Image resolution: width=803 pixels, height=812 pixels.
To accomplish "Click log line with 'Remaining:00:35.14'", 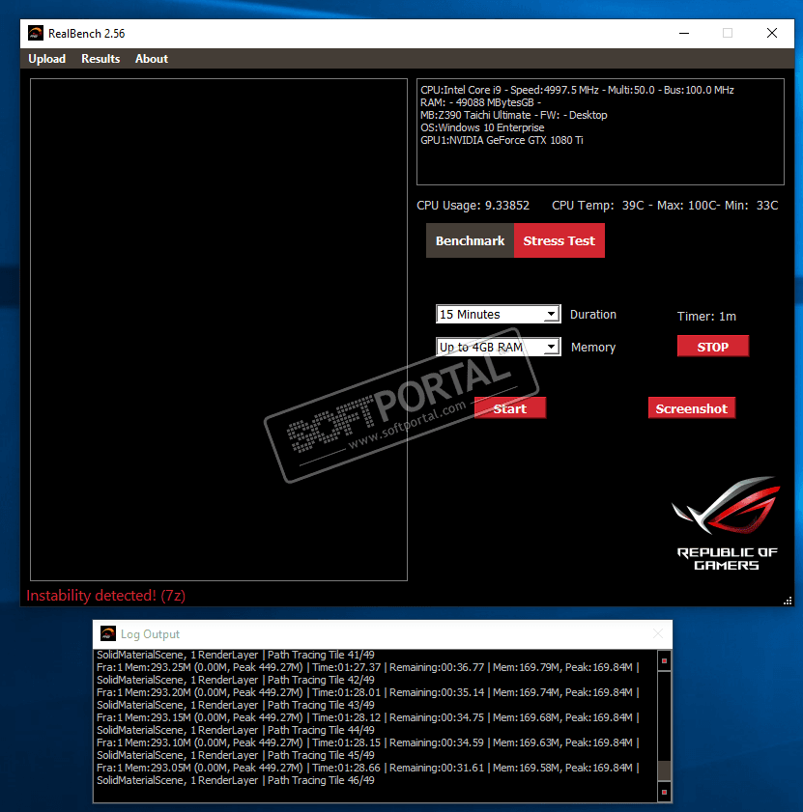I will pyautogui.click(x=368, y=692).
